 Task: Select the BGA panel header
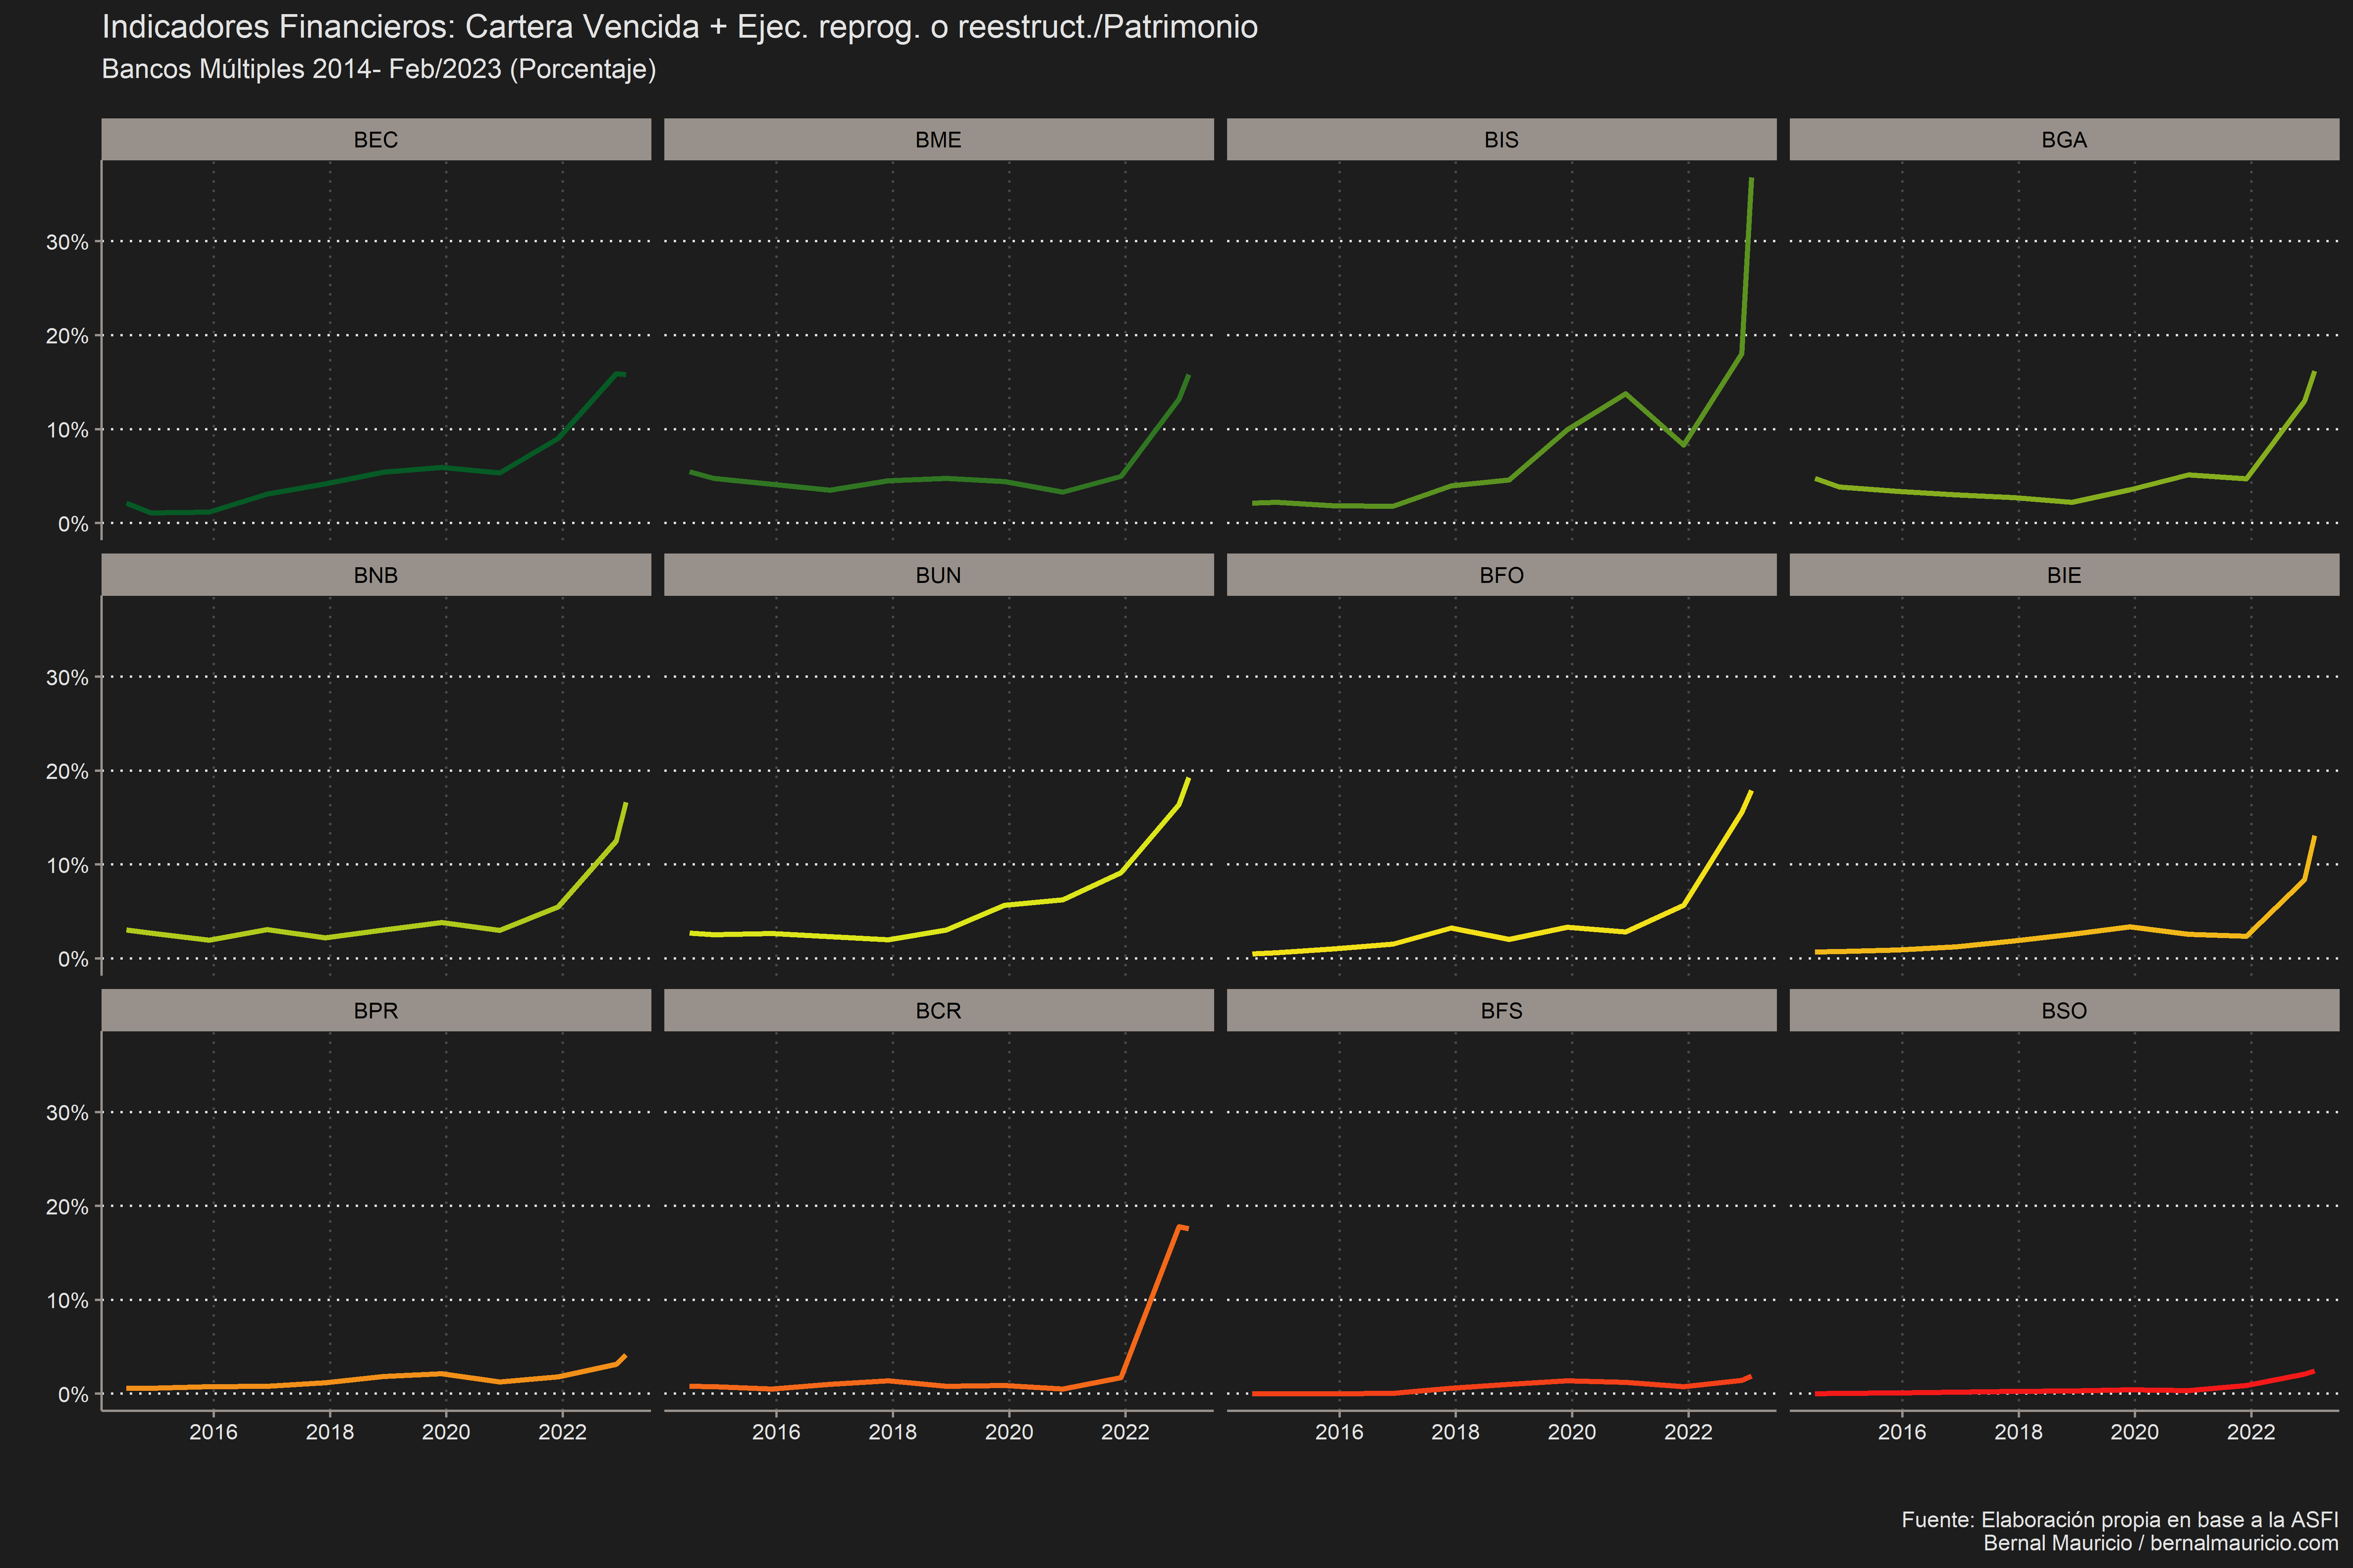[2064, 139]
